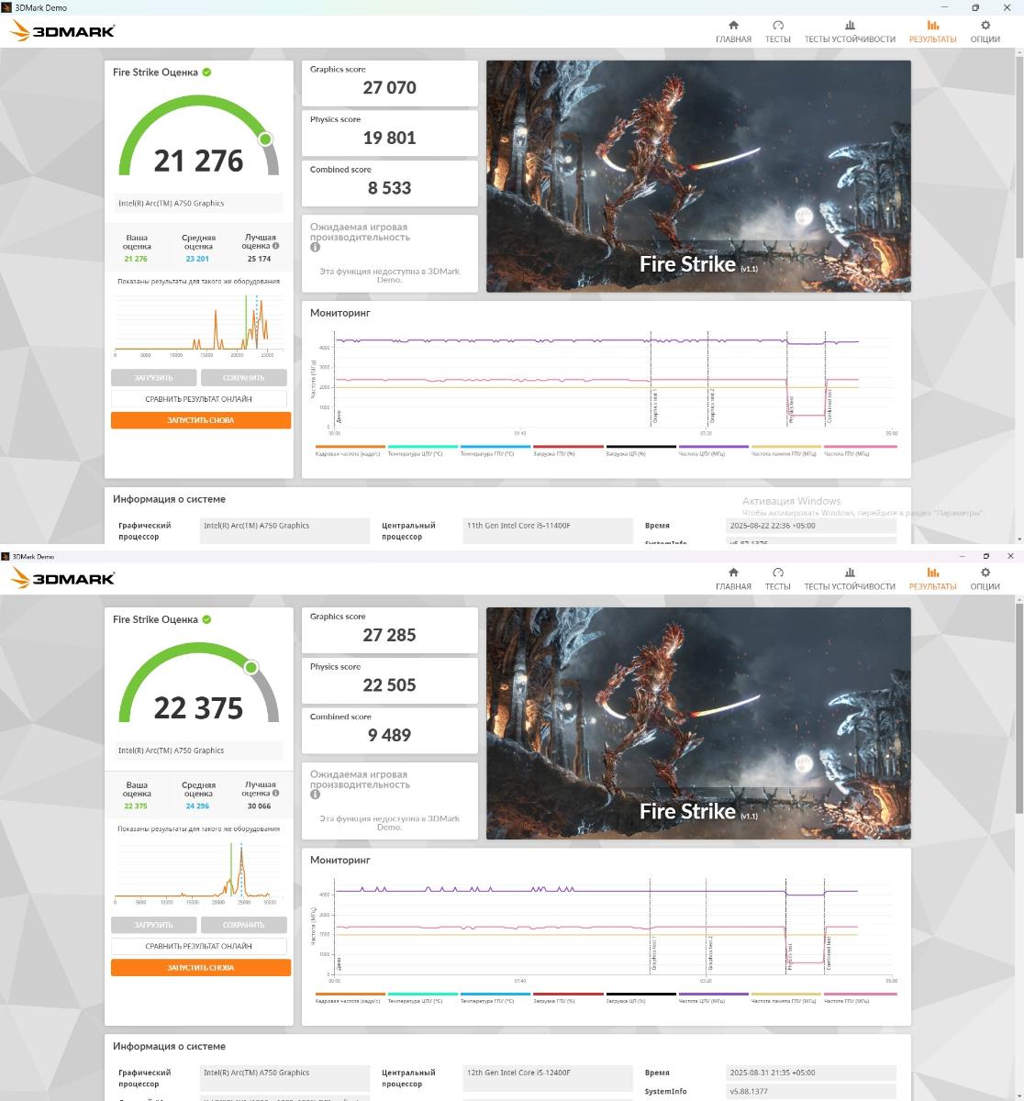Click score distribution chart under 22 375
The height and width of the screenshot is (1101, 1024).
[198, 872]
